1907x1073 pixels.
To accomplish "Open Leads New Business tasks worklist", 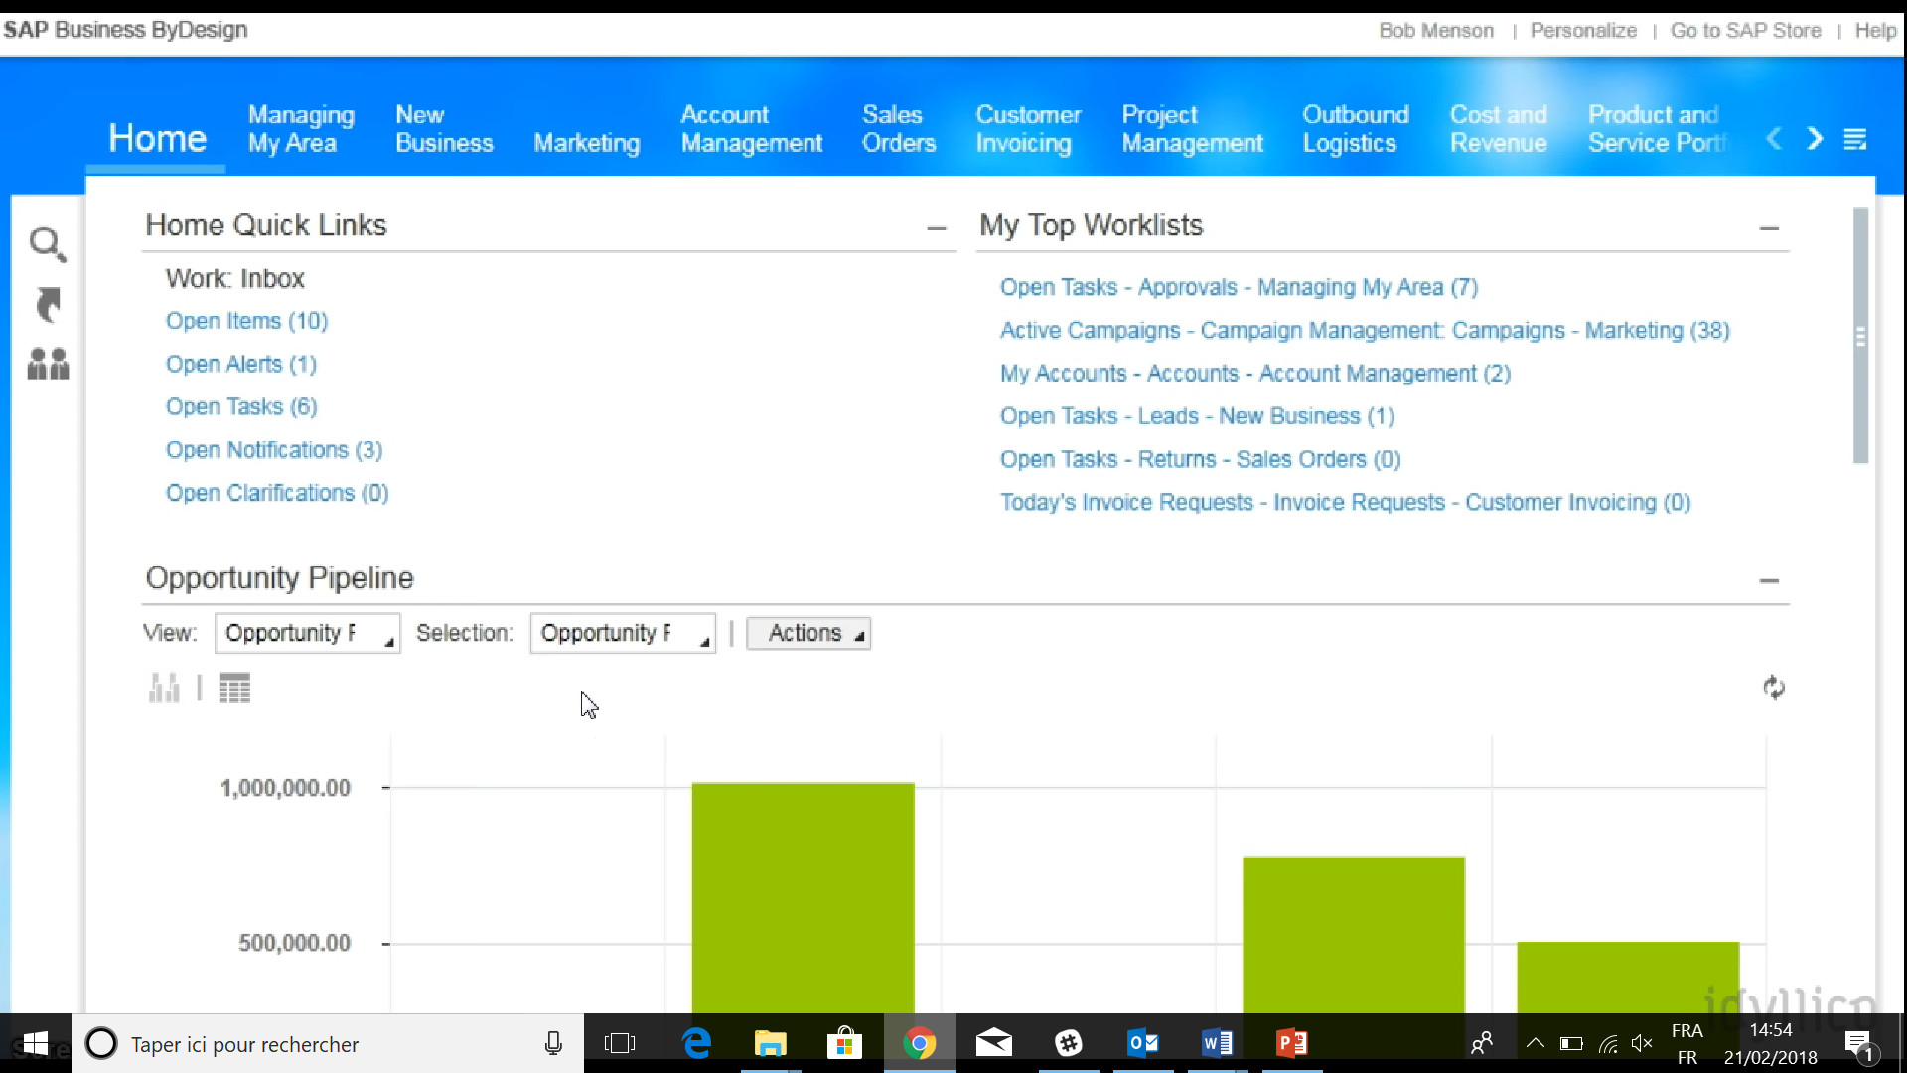I will pyautogui.click(x=1197, y=416).
